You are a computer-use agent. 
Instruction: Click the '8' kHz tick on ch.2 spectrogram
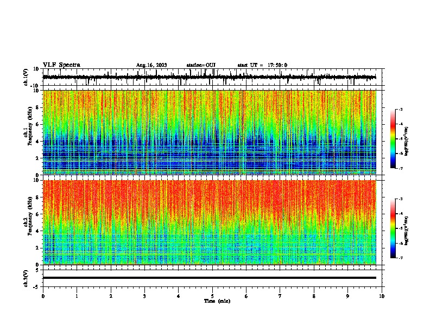(37, 197)
